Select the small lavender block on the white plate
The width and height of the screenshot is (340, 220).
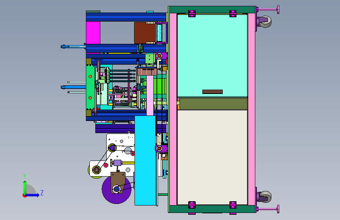click(117, 163)
